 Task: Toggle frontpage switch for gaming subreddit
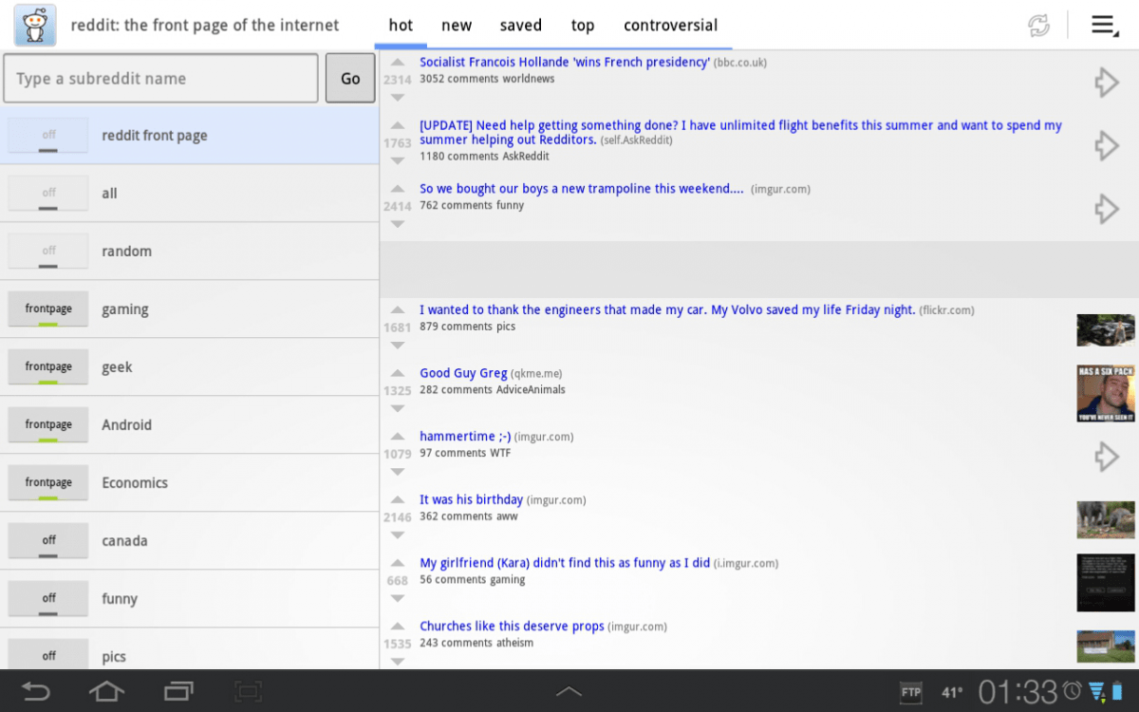48,309
